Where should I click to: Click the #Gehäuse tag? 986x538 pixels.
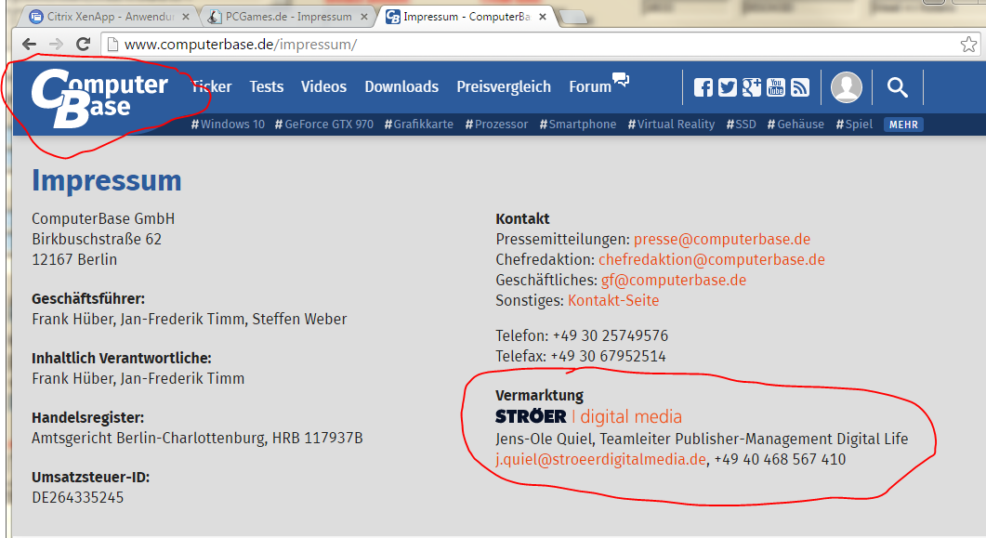[x=795, y=125]
